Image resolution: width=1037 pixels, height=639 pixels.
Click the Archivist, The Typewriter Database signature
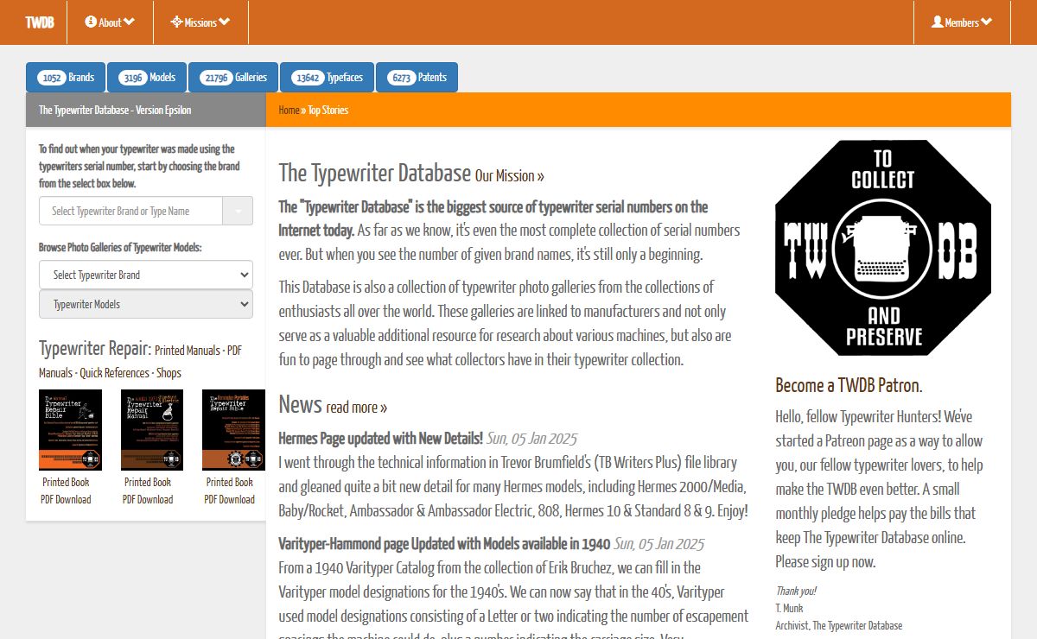tap(838, 625)
